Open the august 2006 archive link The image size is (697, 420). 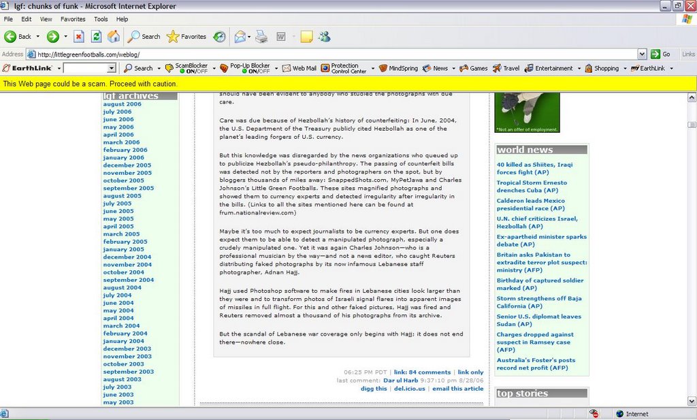point(123,104)
